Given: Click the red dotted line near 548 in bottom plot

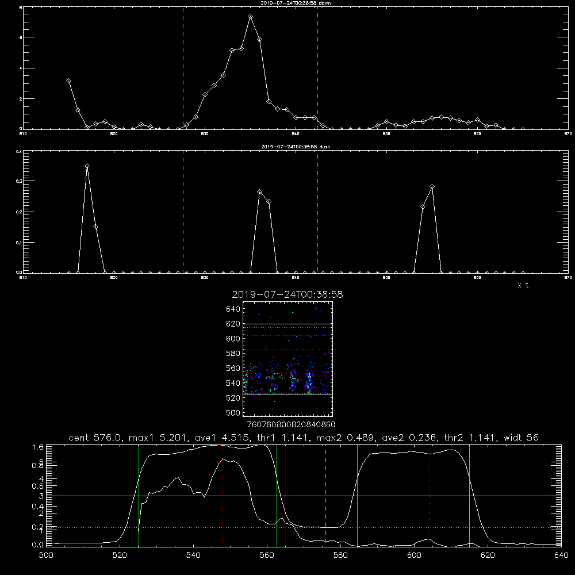Looking at the screenshot, I should coord(223,496).
